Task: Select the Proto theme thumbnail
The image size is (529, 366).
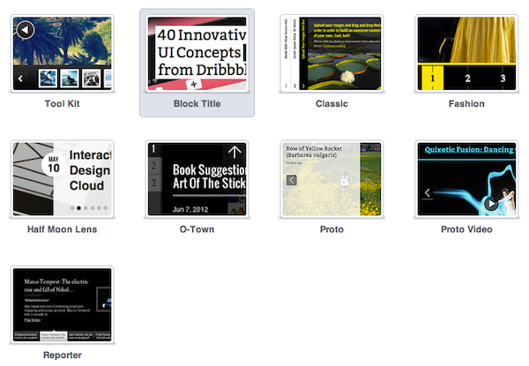Action: point(332,179)
